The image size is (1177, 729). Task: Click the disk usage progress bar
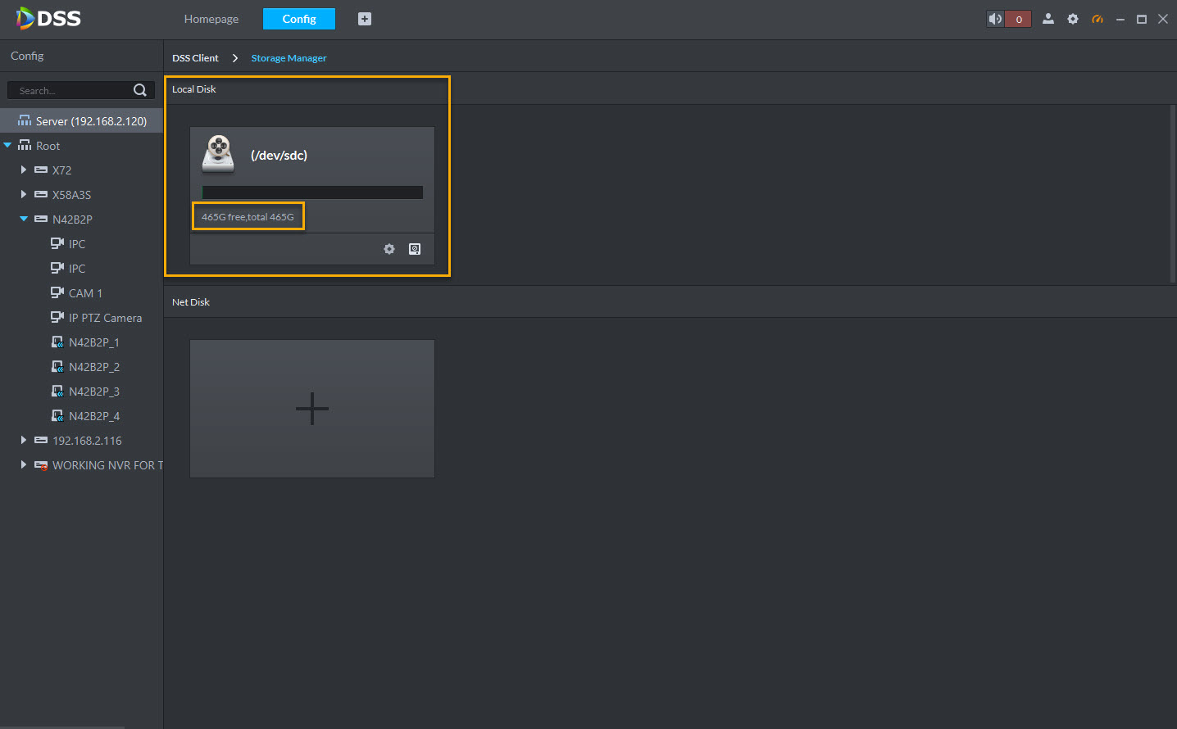click(312, 192)
